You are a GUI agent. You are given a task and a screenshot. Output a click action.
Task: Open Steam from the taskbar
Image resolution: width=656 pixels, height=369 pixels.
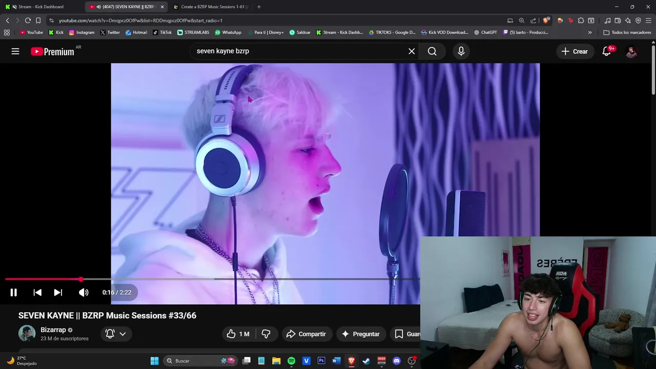[366, 361]
